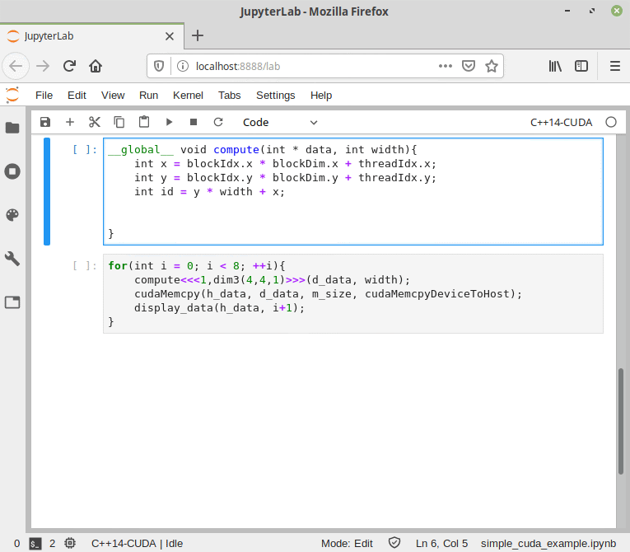
Task: Click the notebook vertical scrollbar
Action: tap(621, 421)
